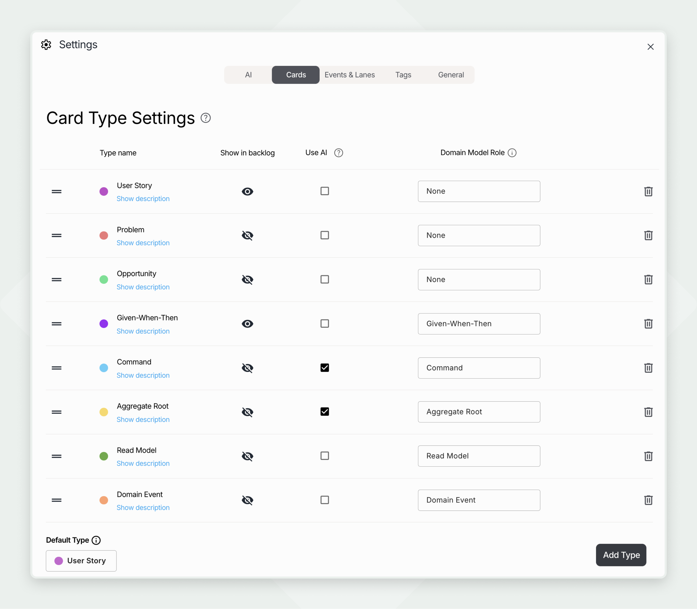Show description for Opportunity
This screenshot has width=697, height=609.
pyautogui.click(x=143, y=287)
